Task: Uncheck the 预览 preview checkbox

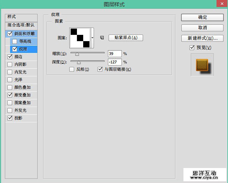Action: click(x=192, y=48)
